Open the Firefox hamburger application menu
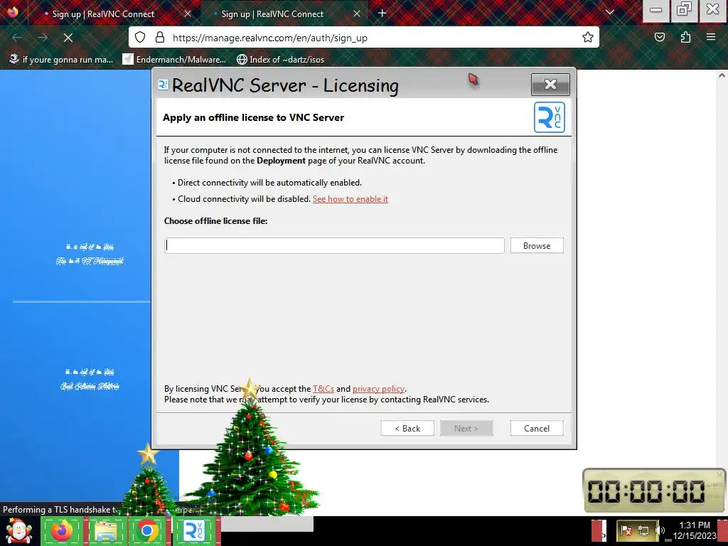 pyautogui.click(x=711, y=38)
